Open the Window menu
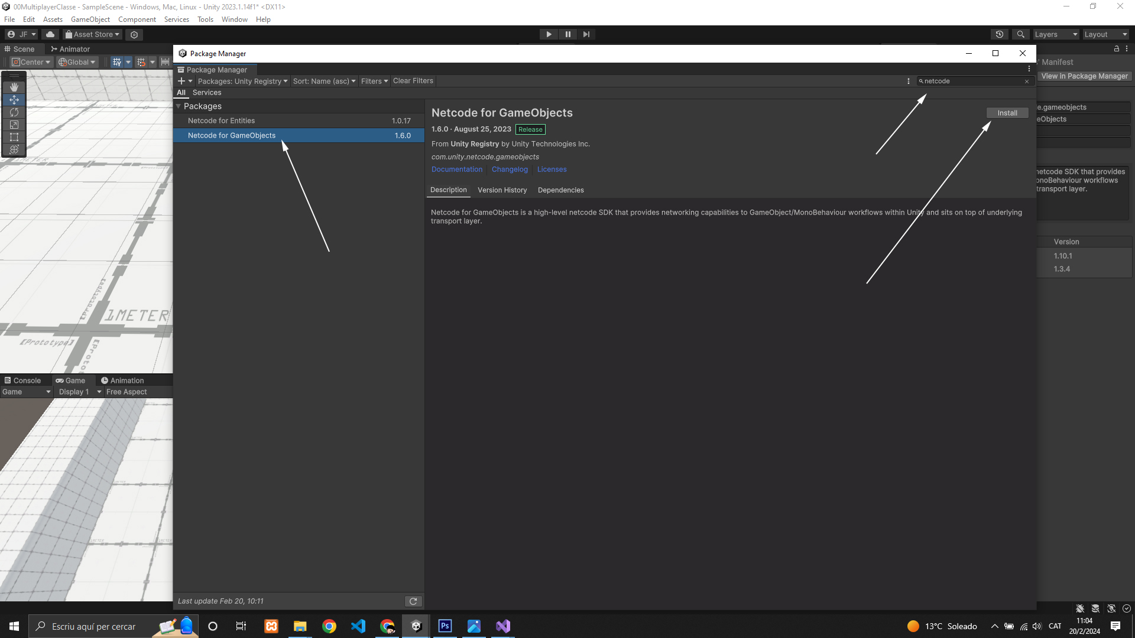This screenshot has height=638, width=1135. click(x=234, y=19)
